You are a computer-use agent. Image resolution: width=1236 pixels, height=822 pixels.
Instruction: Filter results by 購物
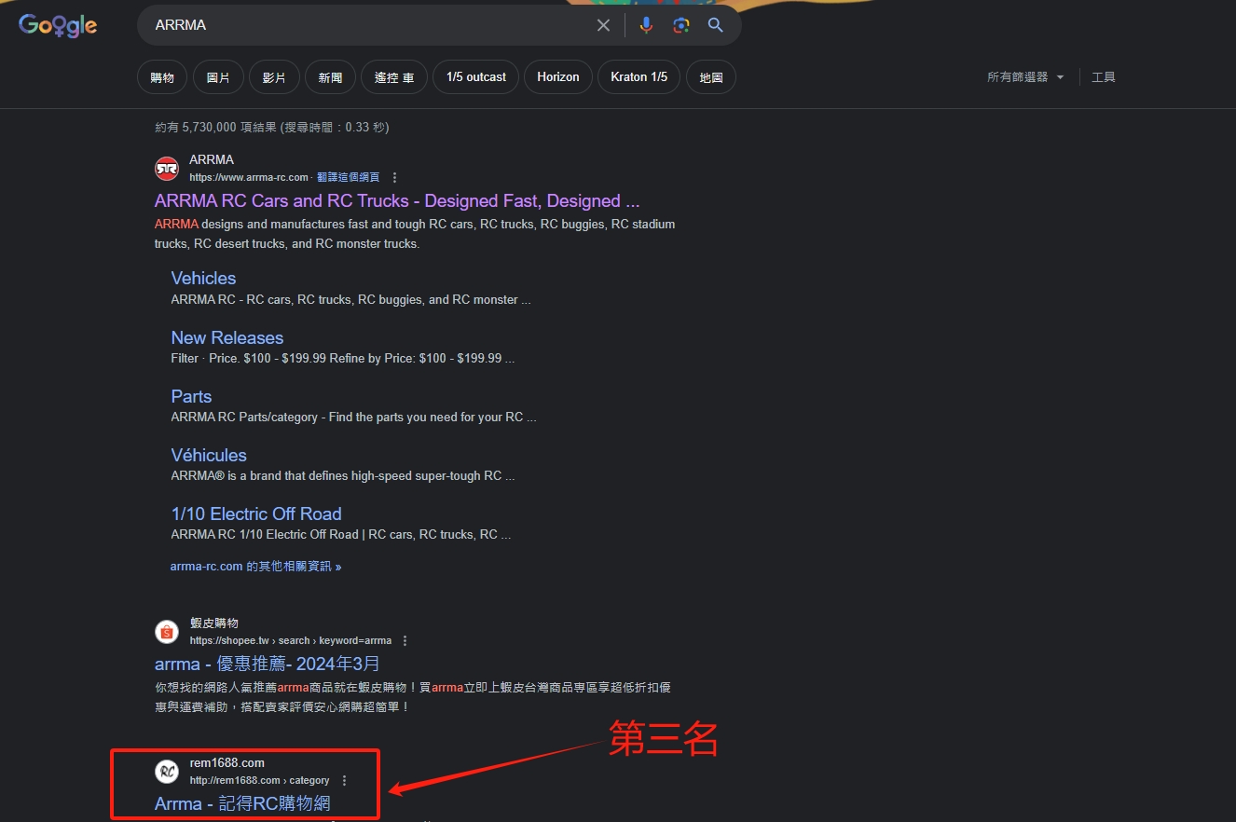[x=162, y=77]
